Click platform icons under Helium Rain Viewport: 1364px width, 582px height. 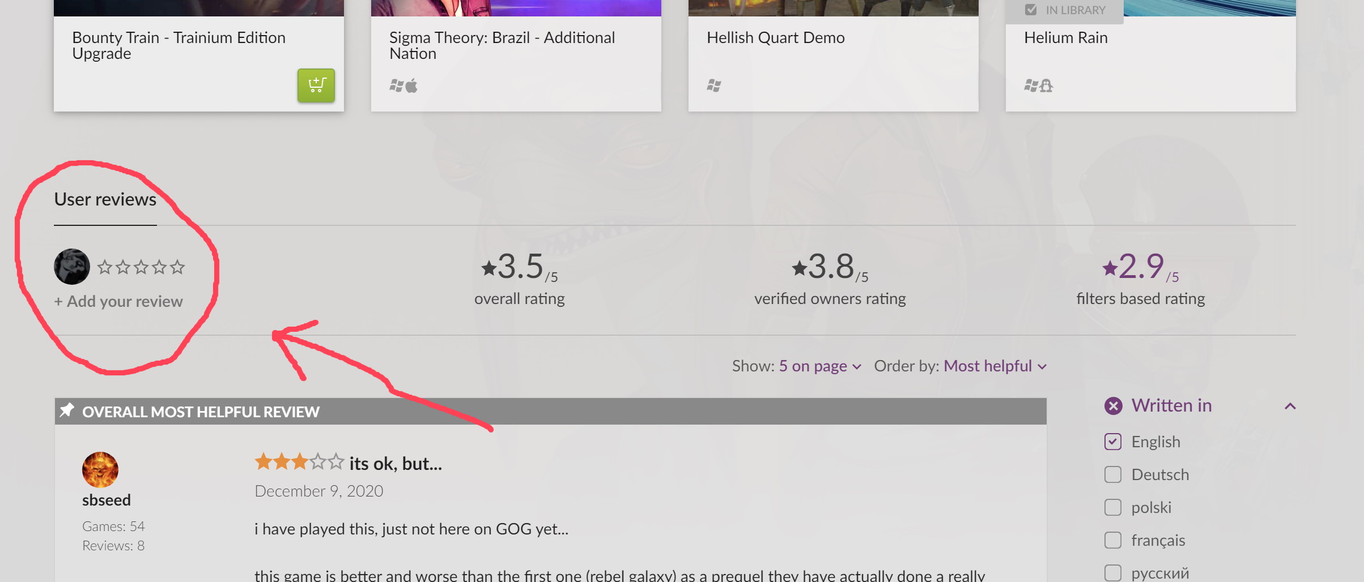(x=1039, y=85)
